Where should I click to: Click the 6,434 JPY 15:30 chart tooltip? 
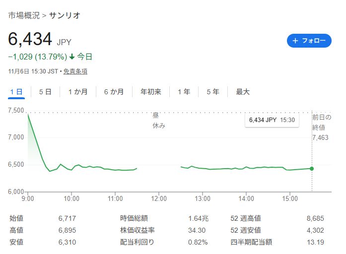[x=272, y=120]
